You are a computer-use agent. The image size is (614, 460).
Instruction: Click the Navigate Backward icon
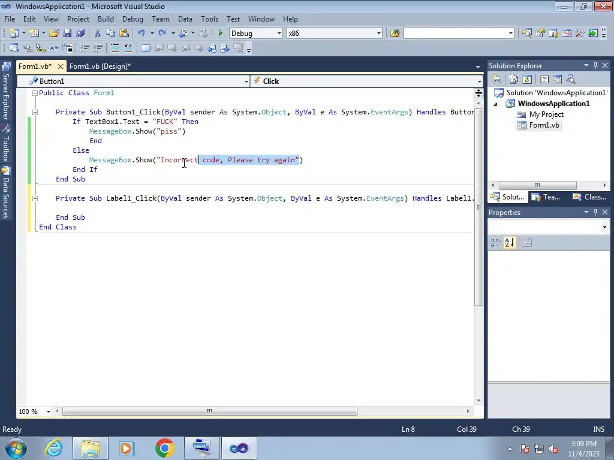click(183, 34)
